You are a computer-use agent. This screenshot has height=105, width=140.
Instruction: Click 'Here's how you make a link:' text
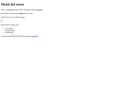coord(25,10)
